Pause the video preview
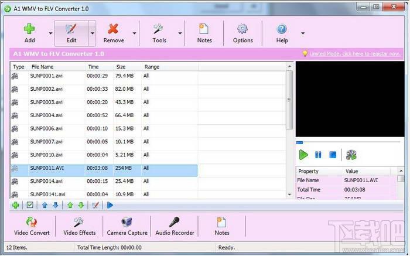This screenshot has height=256, width=410. click(318, 155)
